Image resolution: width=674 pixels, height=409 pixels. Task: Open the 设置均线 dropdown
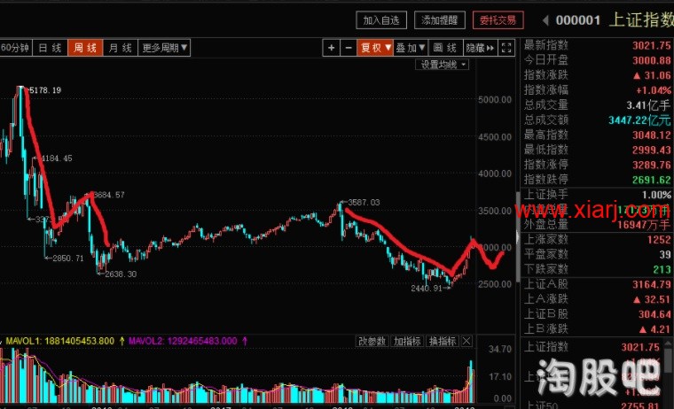point(443,65)
